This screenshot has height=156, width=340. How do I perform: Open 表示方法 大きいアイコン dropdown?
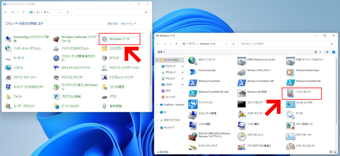coord(128,24)
